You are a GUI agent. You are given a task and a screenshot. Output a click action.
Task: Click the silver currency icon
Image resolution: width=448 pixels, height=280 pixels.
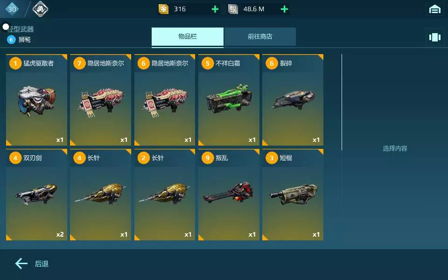pos(233,9)
